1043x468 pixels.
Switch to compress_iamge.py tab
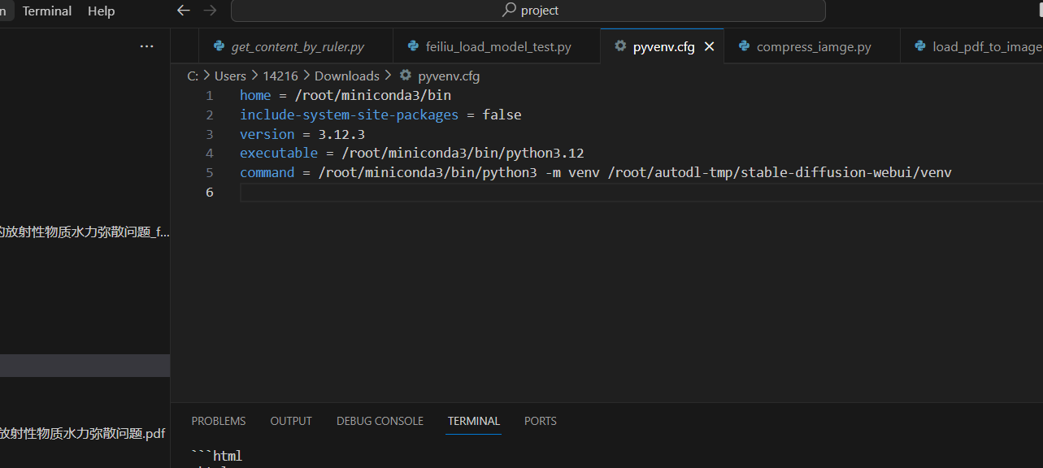[812, 46]
